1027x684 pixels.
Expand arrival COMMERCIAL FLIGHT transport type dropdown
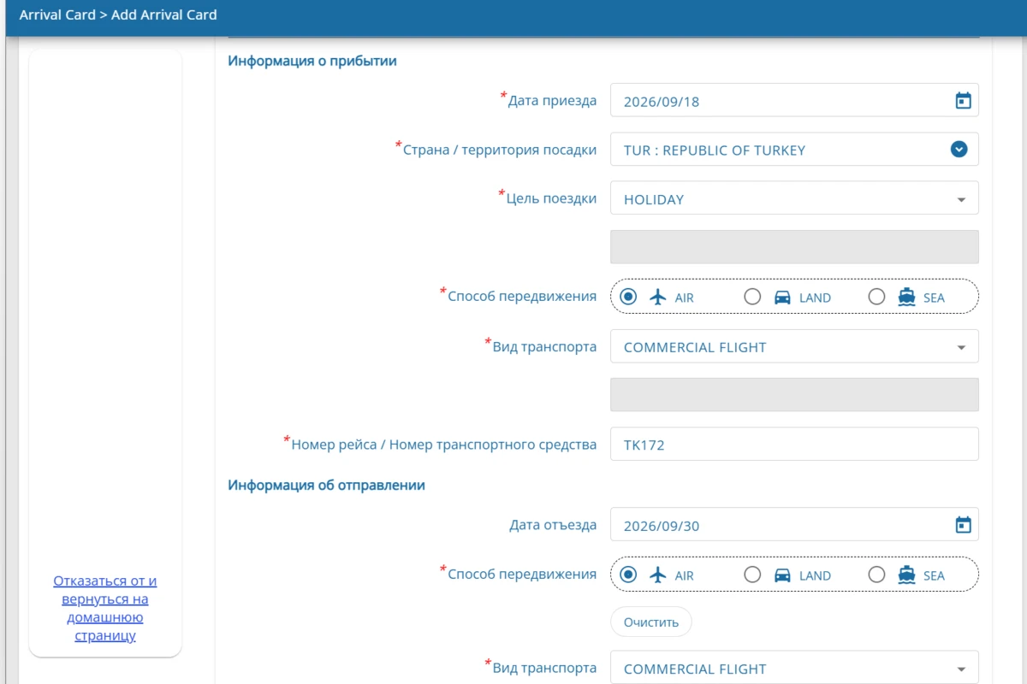click(794, 346)
